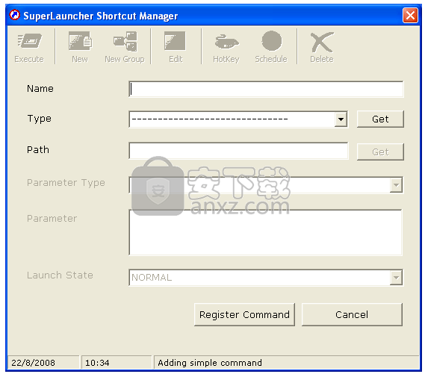
Task: Click the Path field label
Action: tap(38, 150)
